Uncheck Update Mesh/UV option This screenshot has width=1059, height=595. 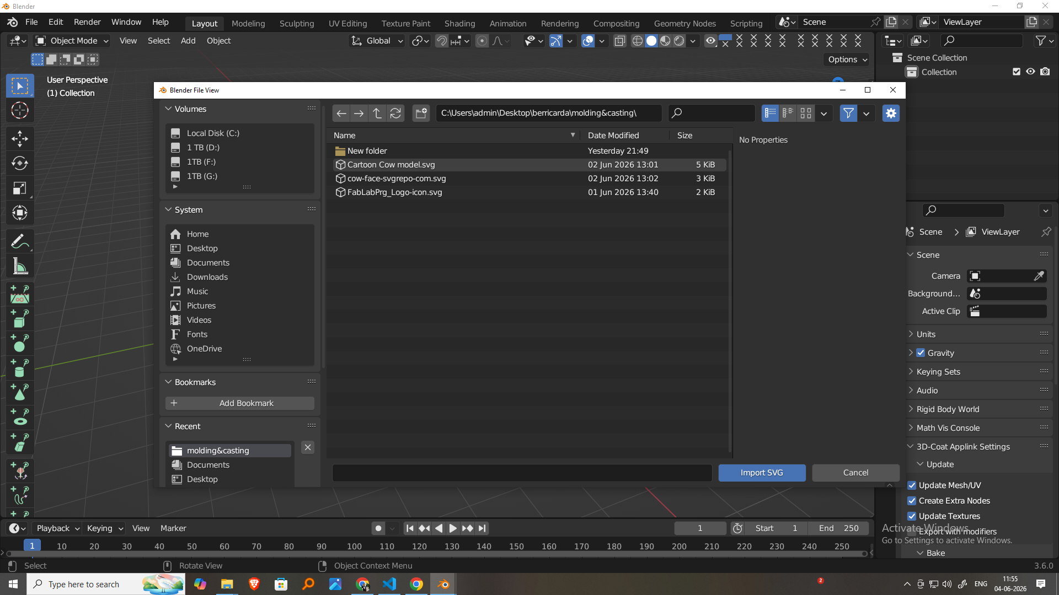pyautogui.click(x=912, y=485)
